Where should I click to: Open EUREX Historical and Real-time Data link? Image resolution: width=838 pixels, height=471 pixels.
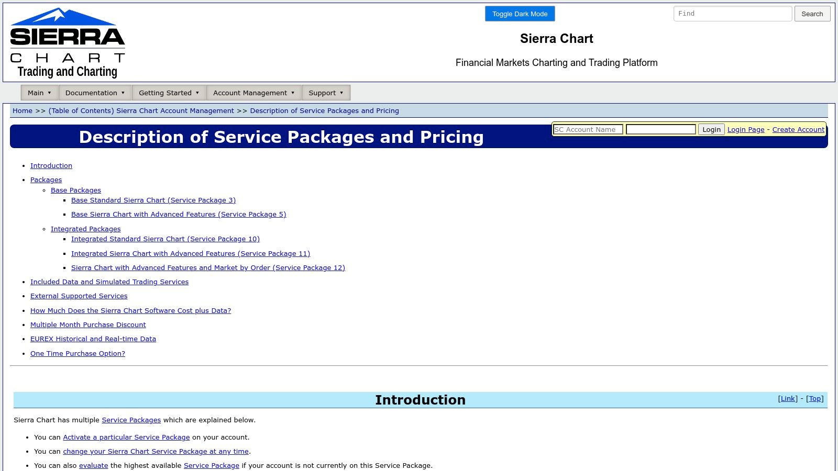(93, 339)
